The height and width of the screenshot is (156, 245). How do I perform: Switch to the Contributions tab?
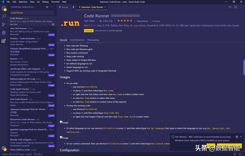77,40
